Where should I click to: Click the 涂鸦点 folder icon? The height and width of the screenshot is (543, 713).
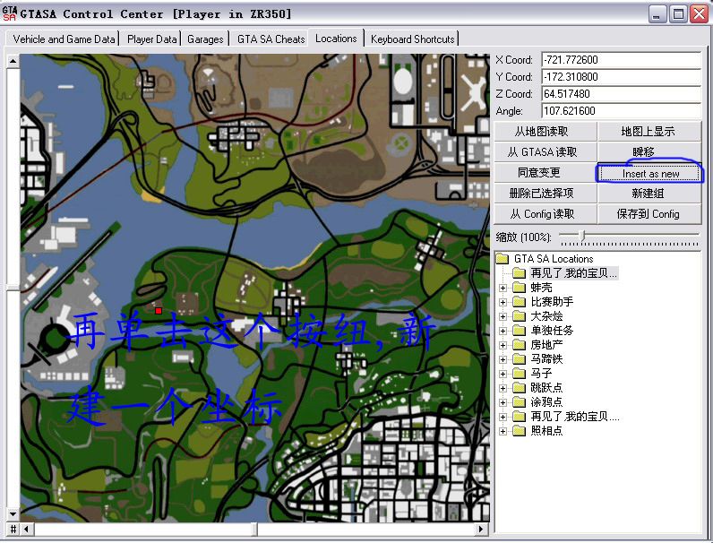[519, 402]
